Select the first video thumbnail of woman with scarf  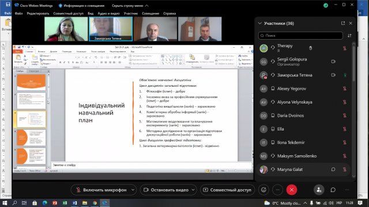[x=66, y=29]
